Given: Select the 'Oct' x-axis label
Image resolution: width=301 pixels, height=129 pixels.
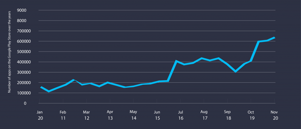Looking at the screenshot, I should (x=251, y=112).
